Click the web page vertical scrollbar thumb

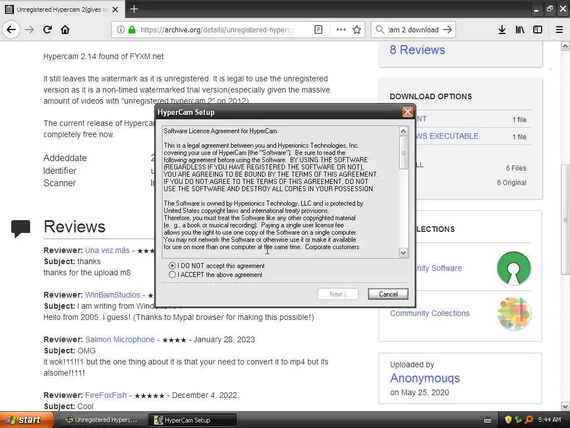pyautogui.click(x=565, y=220)
